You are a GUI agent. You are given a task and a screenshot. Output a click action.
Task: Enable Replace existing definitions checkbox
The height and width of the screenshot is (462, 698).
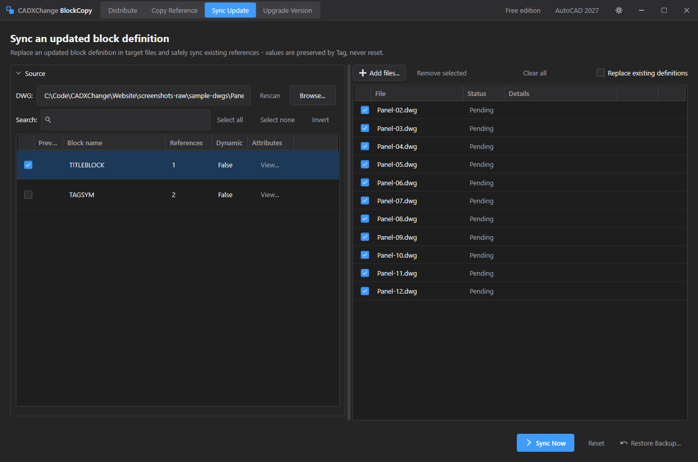600,73
